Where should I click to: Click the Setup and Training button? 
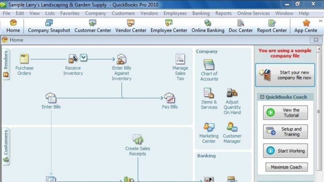tap(286, 132)
